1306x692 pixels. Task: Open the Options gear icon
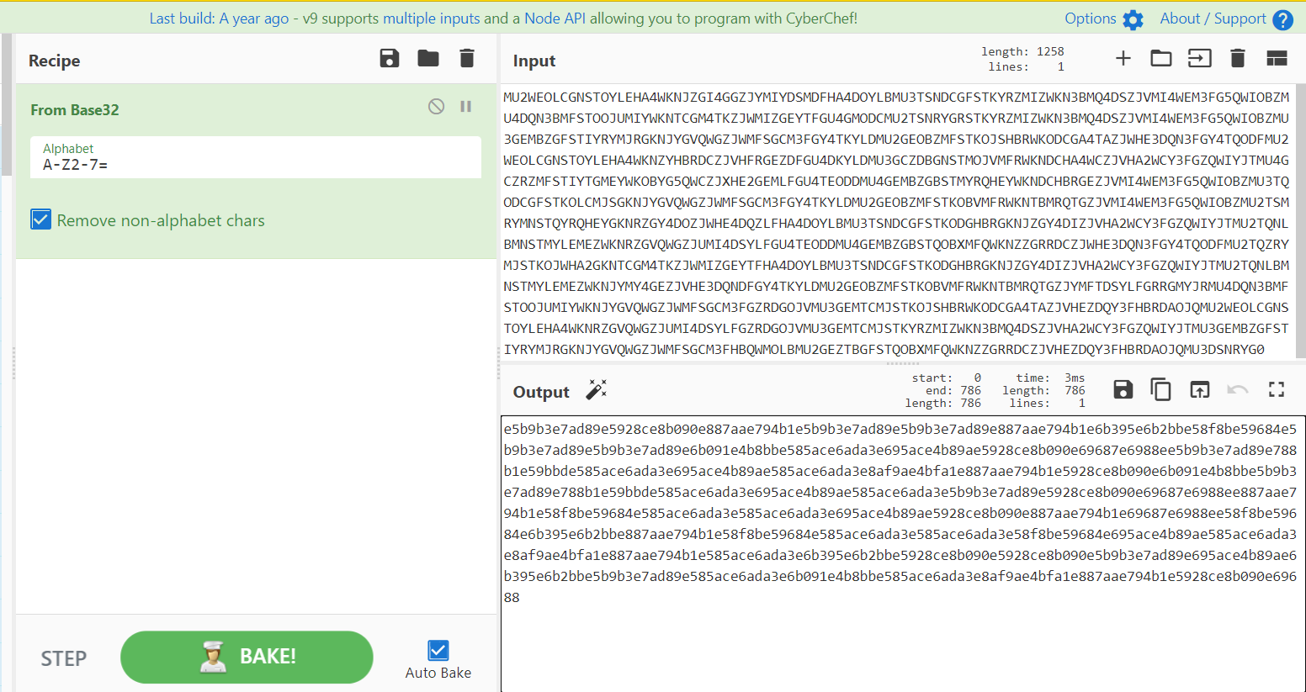(1133, 20)
